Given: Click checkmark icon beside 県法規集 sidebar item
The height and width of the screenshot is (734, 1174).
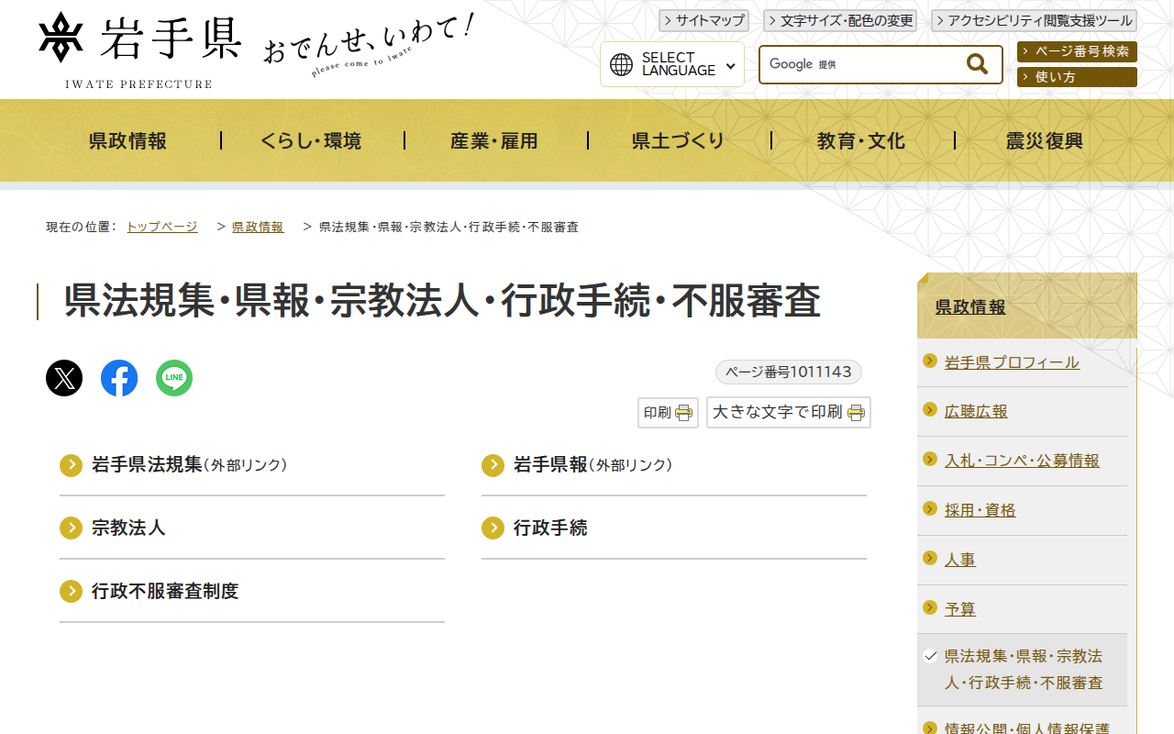Looking at the screenshot, I should 930,656.
